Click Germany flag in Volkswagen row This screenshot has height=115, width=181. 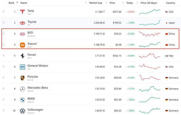(x=167, y=111)
